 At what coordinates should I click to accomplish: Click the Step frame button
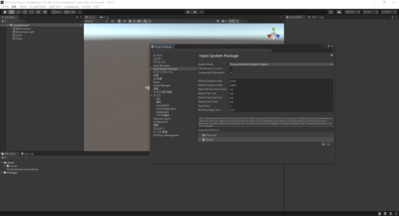201,12
